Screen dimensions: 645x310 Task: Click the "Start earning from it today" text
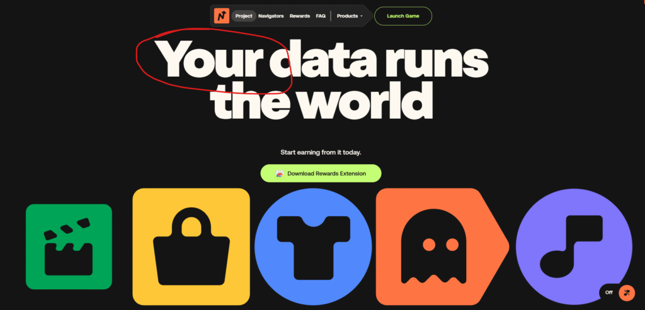pyautogui.click(x=321, y=152)
